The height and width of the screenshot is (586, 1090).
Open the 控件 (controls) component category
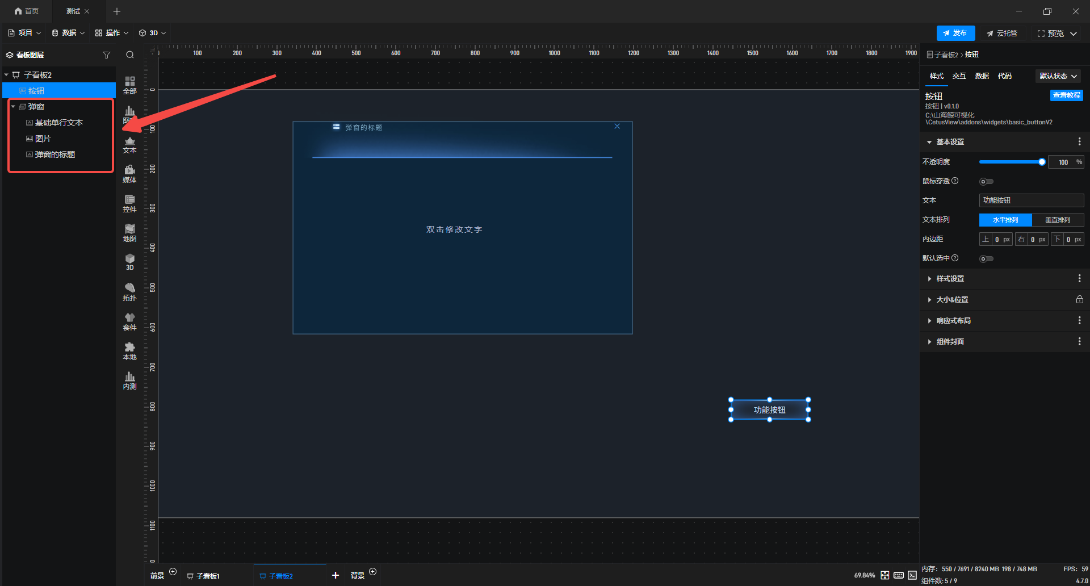point(129,203)
